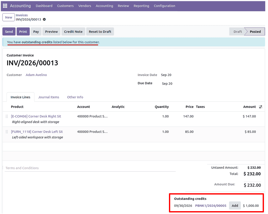Open the Vendors menu
The width and height of the screenshot is (268, 214).
coord(85,6)
